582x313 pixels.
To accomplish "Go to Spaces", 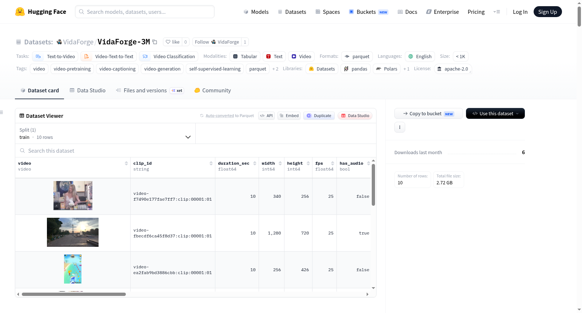I will [x=327, y=12].
